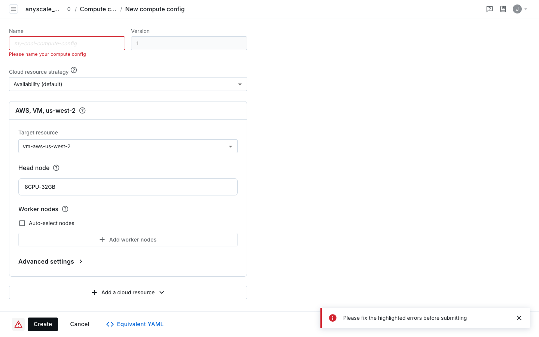This screenshot has height=337, width=539.
Task: Expand Advanced settings section
Action: pyautogui.click(x=51, y=261)
